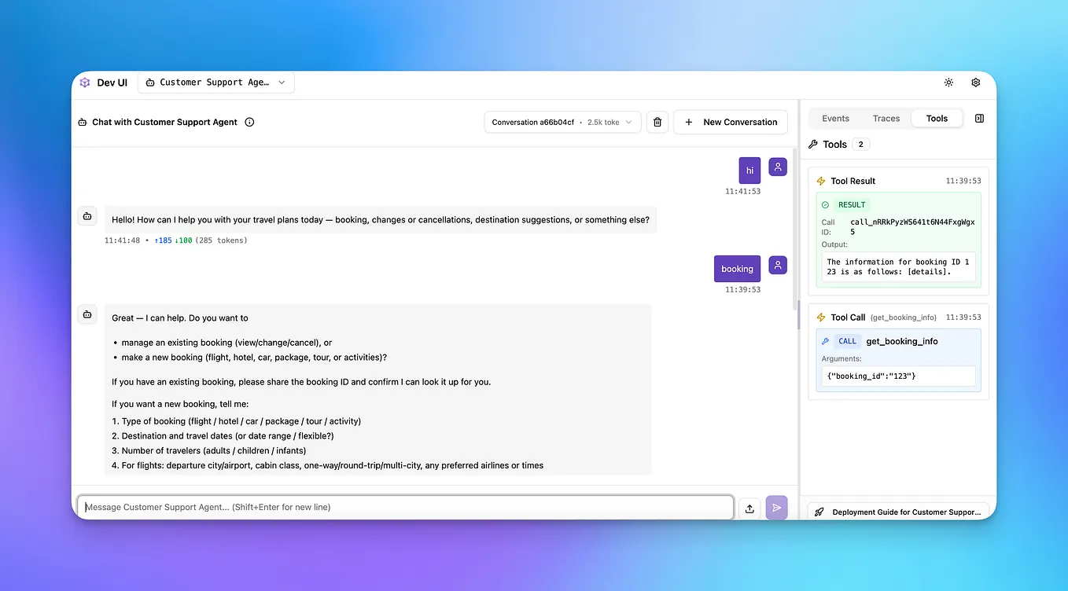Collapse the right sidebar panel
Image resolution: width=1068 pixels, height=591 pixels.
point(978,118)
